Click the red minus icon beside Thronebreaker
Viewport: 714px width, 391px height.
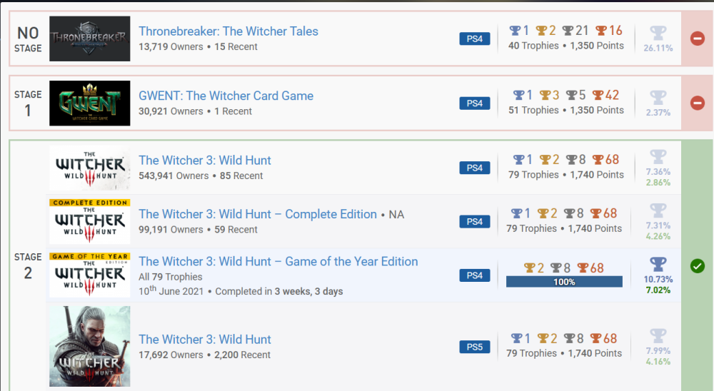(698, 39)
